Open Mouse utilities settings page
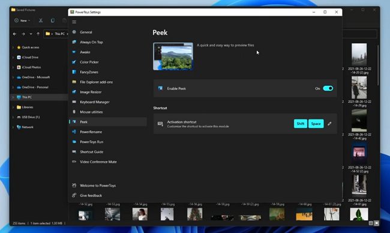 [x=108, y=112]
